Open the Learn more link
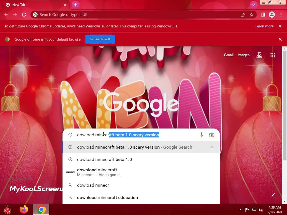The height and width of the screenshot is (215, 287). (x=264, y=26)
